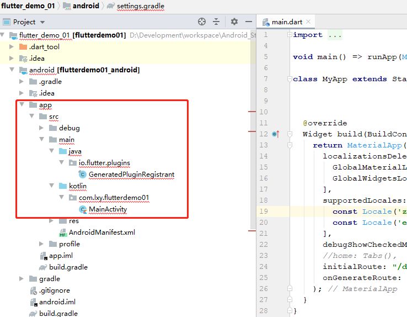Click line number 19 in the gutter
This screenshot has width=407, height=317.
click(264, 212)
